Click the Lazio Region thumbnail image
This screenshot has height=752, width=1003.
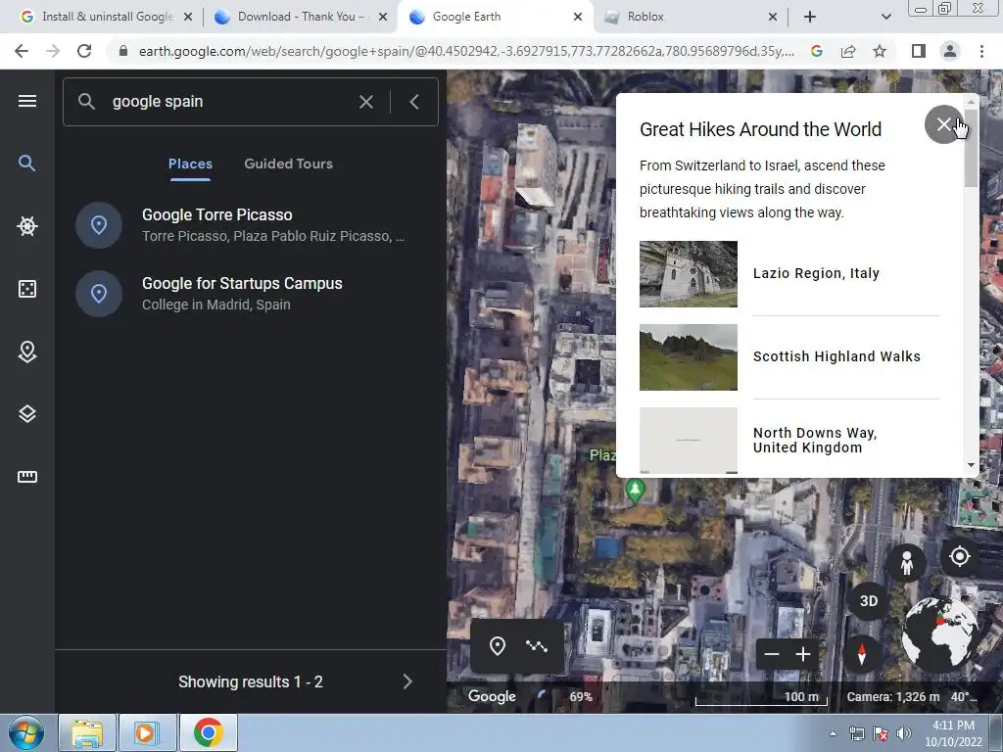coord(689,274)
